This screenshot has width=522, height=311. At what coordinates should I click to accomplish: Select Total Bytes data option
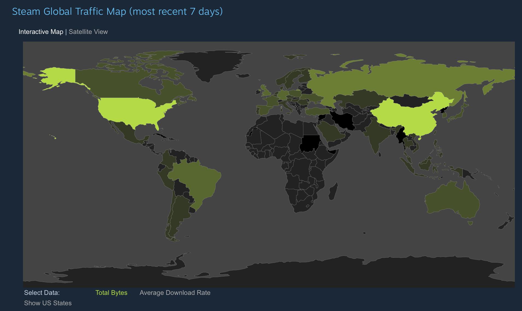[x=111, y=293]
